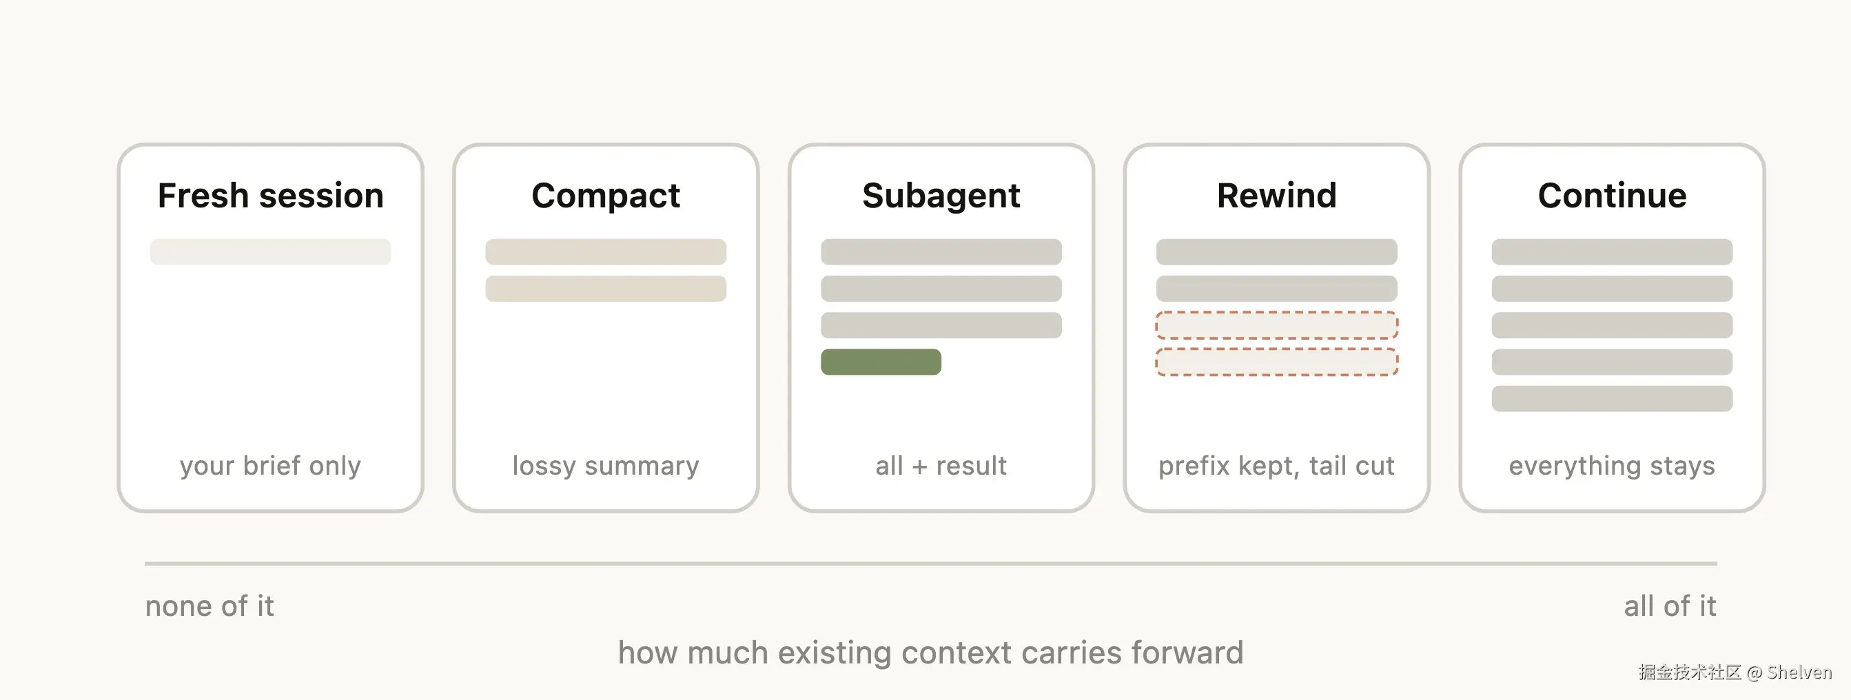Click the green result bar in Subagent card
Image resolution: width=1851 pixels, height=700 pixels.
880,362
